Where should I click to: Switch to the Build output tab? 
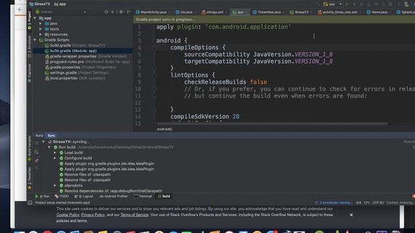[x=39, y=135]
